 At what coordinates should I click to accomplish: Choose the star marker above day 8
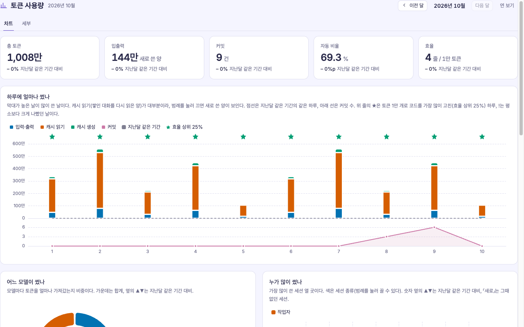coord(386,137)
